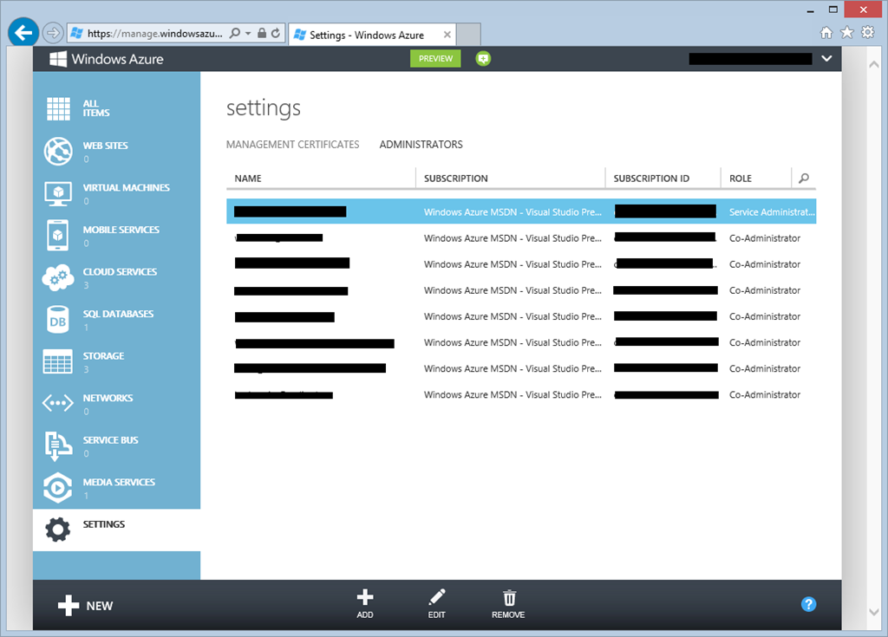Select Virtual Machines sidebar icon

pyautogui.click(x=58, y=193)
